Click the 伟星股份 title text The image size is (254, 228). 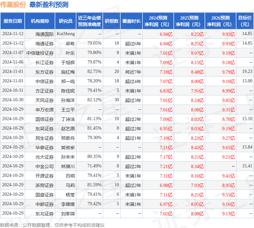[x=13, y=5]
